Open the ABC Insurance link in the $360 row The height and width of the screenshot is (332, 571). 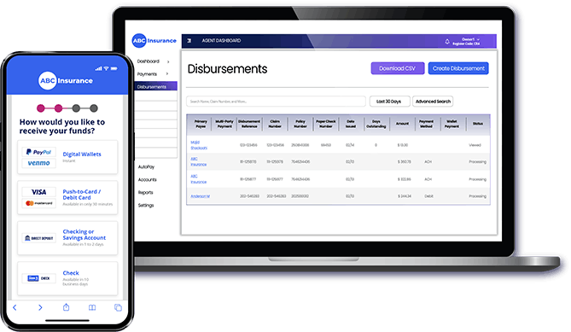[x=198, y=161]
